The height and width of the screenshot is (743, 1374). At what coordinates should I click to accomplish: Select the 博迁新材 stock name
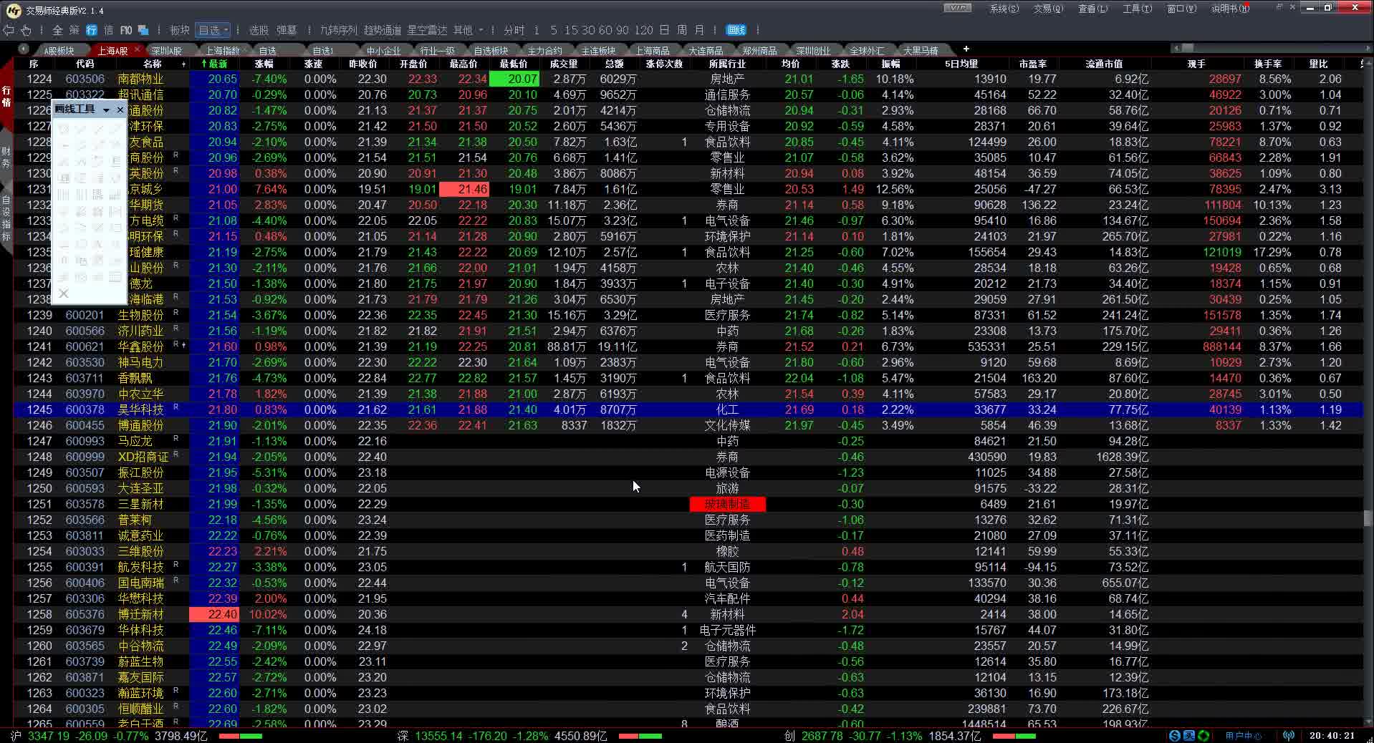click(x=140, y=614)
